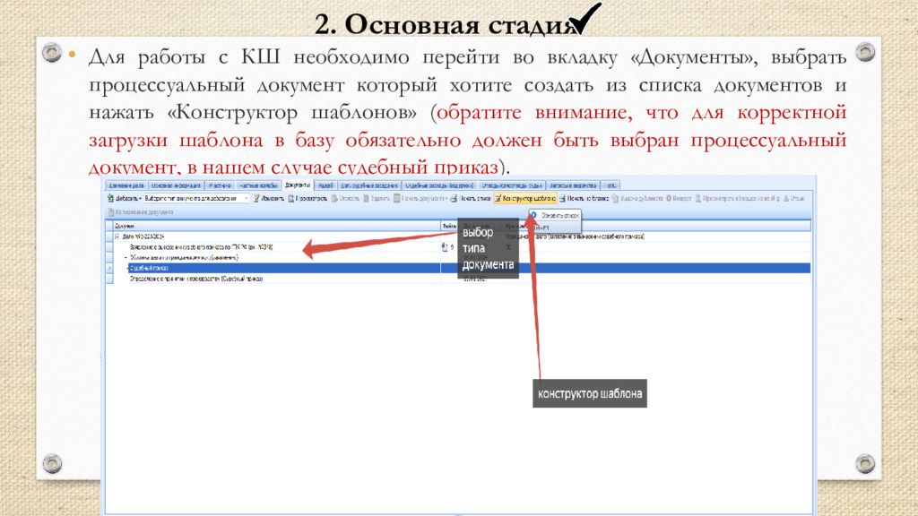Open the Запросы в ведомства tab
Image resolution: width=918 pixels, height=516 pixels.
pyautogui.click(x=573, y=185)
